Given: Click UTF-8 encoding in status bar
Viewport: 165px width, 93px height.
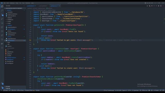Looking at the screenshot, I should [x=129, y=90].
